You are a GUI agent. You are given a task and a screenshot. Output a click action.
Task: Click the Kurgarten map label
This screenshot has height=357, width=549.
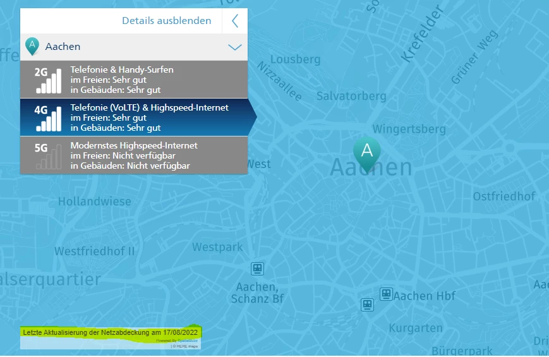click(x=416, y=329)
